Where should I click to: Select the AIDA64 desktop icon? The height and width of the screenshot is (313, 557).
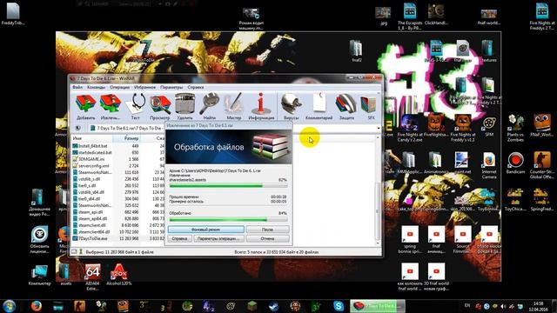coord(92,276)
